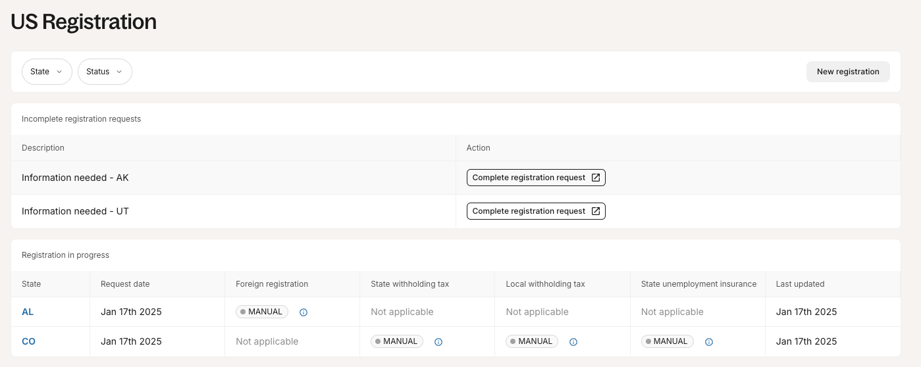Click the Last updated column header
The width and height of the screenshot is (921, 367).
click(x=800, y=284)
